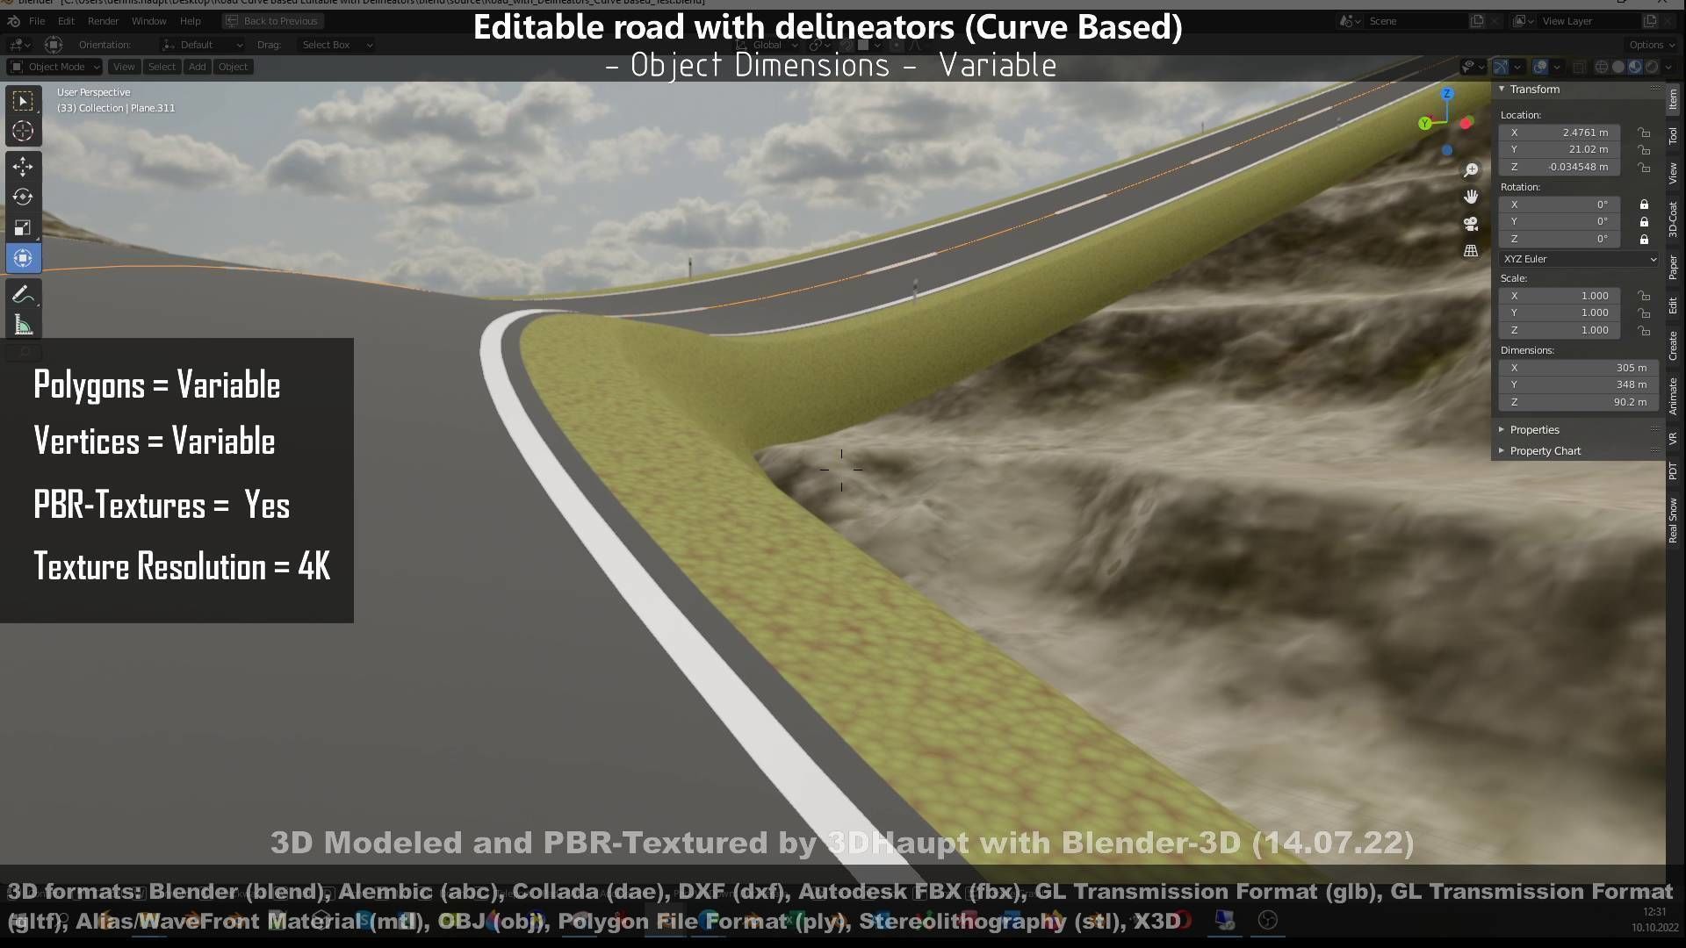The height and width of the screenshot is (948, 1686).
Task: Select the Scale tool
Action: [x=23, y=227]
